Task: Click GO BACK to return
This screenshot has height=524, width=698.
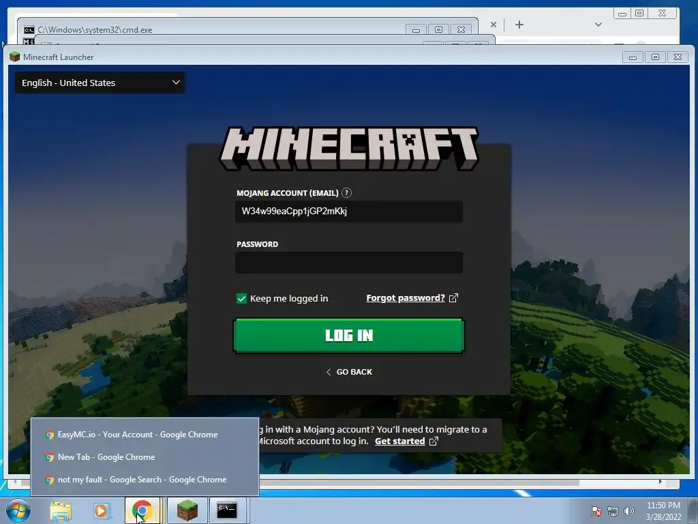Action: (x=349, y=372)
